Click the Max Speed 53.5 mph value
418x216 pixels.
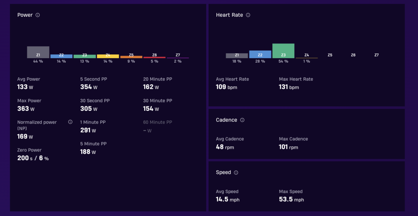pyautogui.click(x=291, y=199)
